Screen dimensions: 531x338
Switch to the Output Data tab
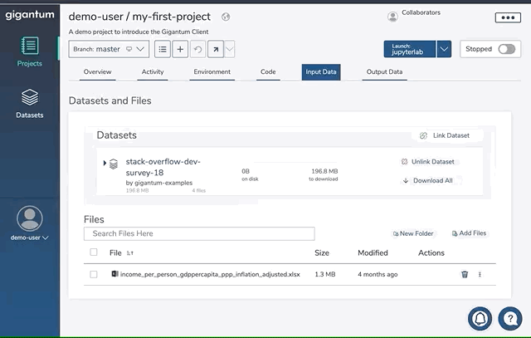pyautogui.click(x=384, y=72)
